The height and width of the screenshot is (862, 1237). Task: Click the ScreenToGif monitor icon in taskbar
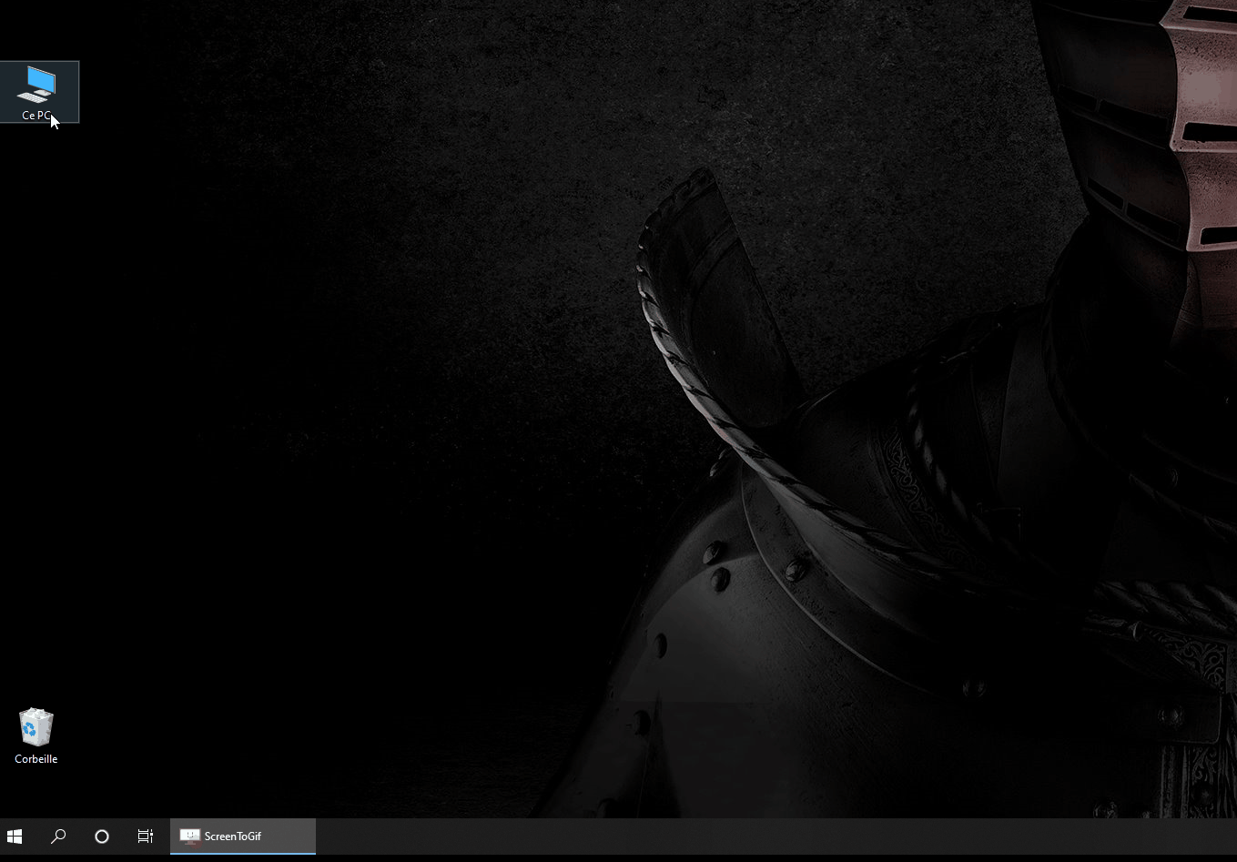(x=189, y=836)
